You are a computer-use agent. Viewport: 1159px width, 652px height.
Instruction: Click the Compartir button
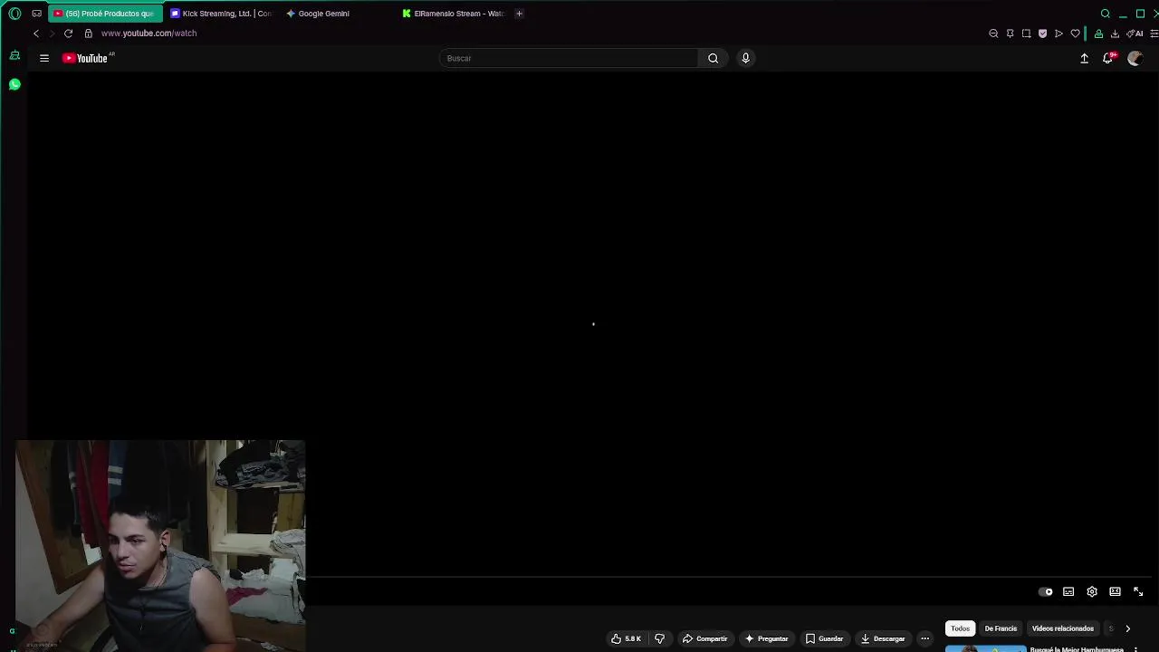coord(704,638)
